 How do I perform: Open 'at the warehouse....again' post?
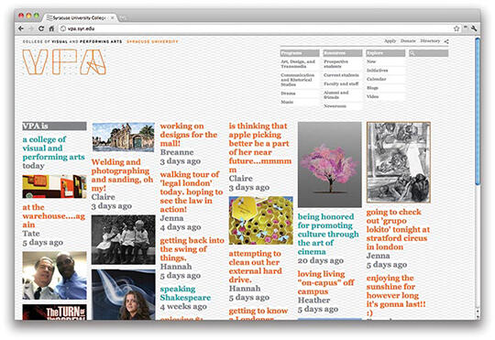tap(54, 216)
